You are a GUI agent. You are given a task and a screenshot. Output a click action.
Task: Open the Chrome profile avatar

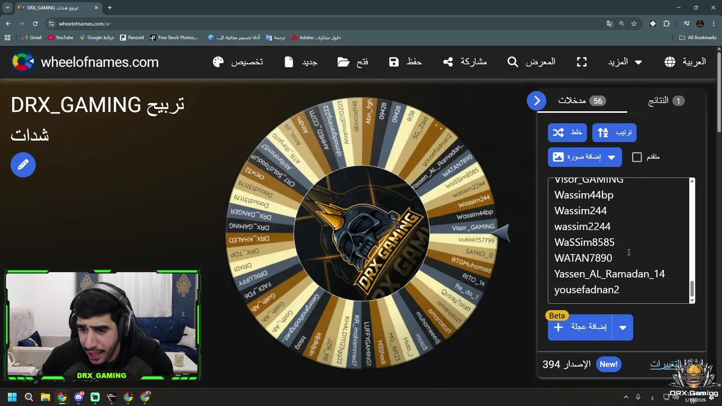point(700,24)
